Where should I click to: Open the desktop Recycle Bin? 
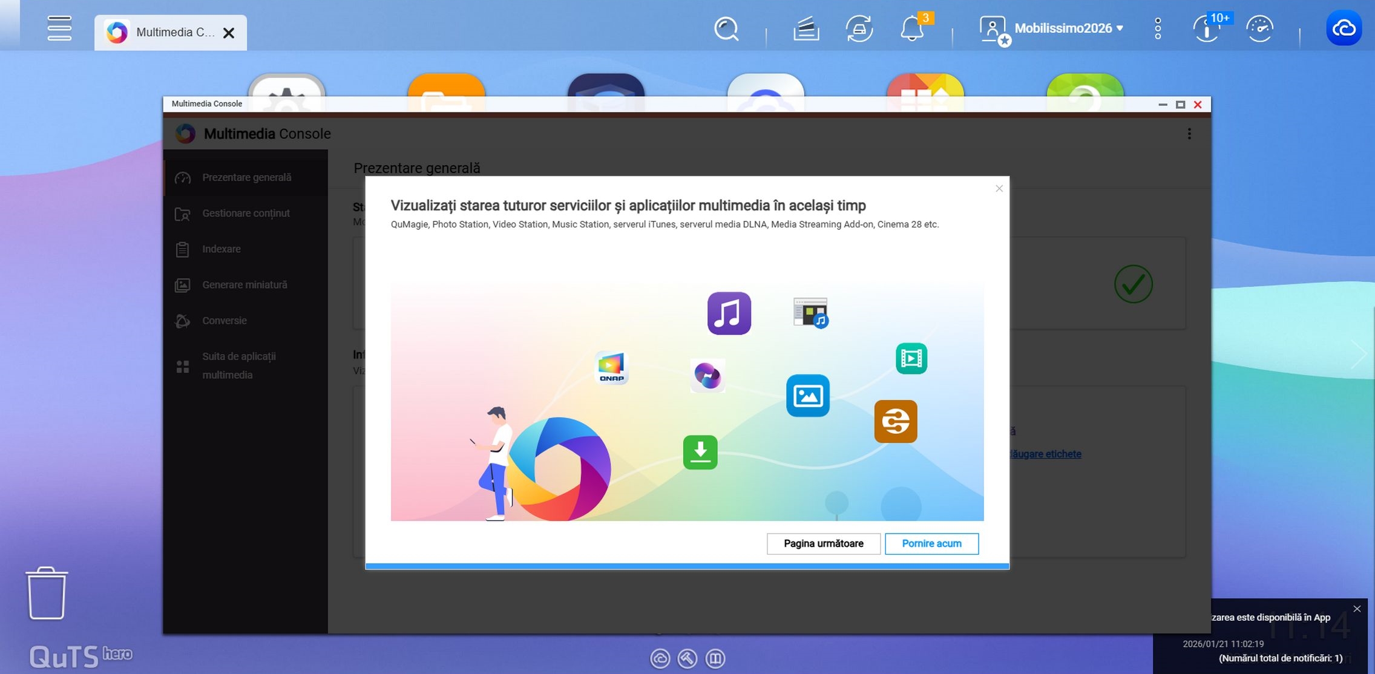(47, 593)
